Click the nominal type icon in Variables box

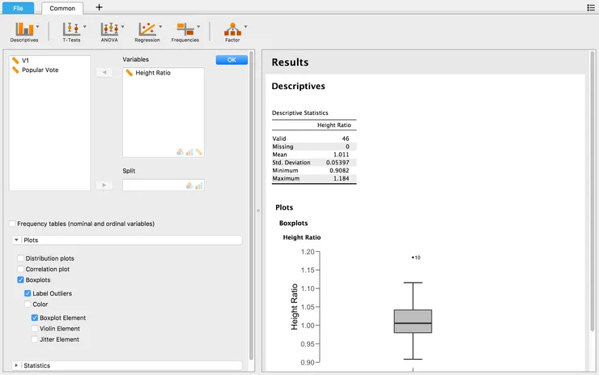pos(180,152)
